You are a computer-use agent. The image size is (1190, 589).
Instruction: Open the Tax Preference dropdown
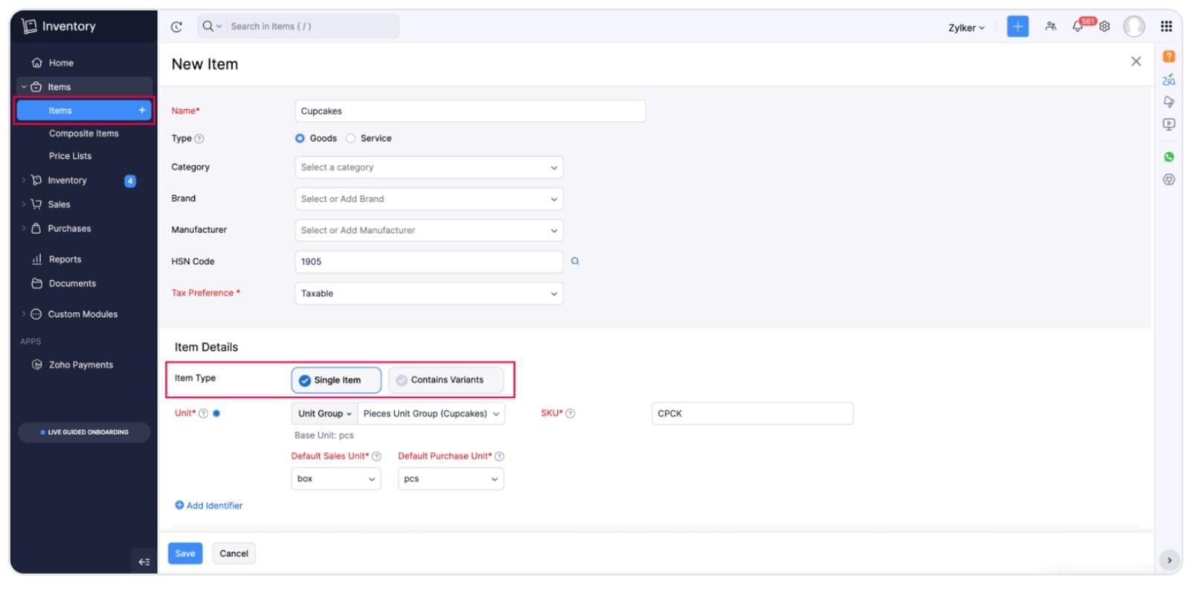pyautogui.click(x=428, y=293)
